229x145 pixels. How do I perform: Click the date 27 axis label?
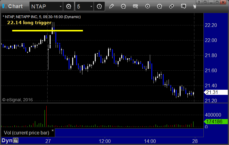point(48,141)
